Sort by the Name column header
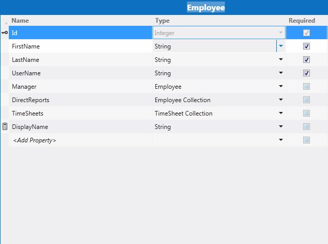The image size is (328, 244). tap(20, 21)
